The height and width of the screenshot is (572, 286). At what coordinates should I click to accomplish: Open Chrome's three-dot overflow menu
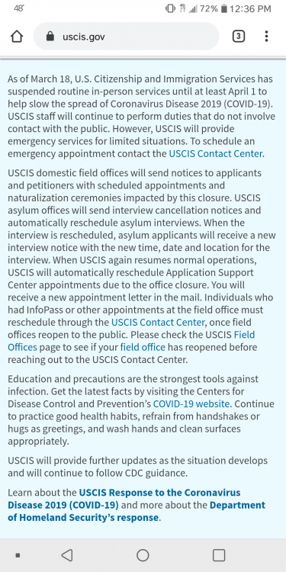pyautogui.click(x=266, y=36)
